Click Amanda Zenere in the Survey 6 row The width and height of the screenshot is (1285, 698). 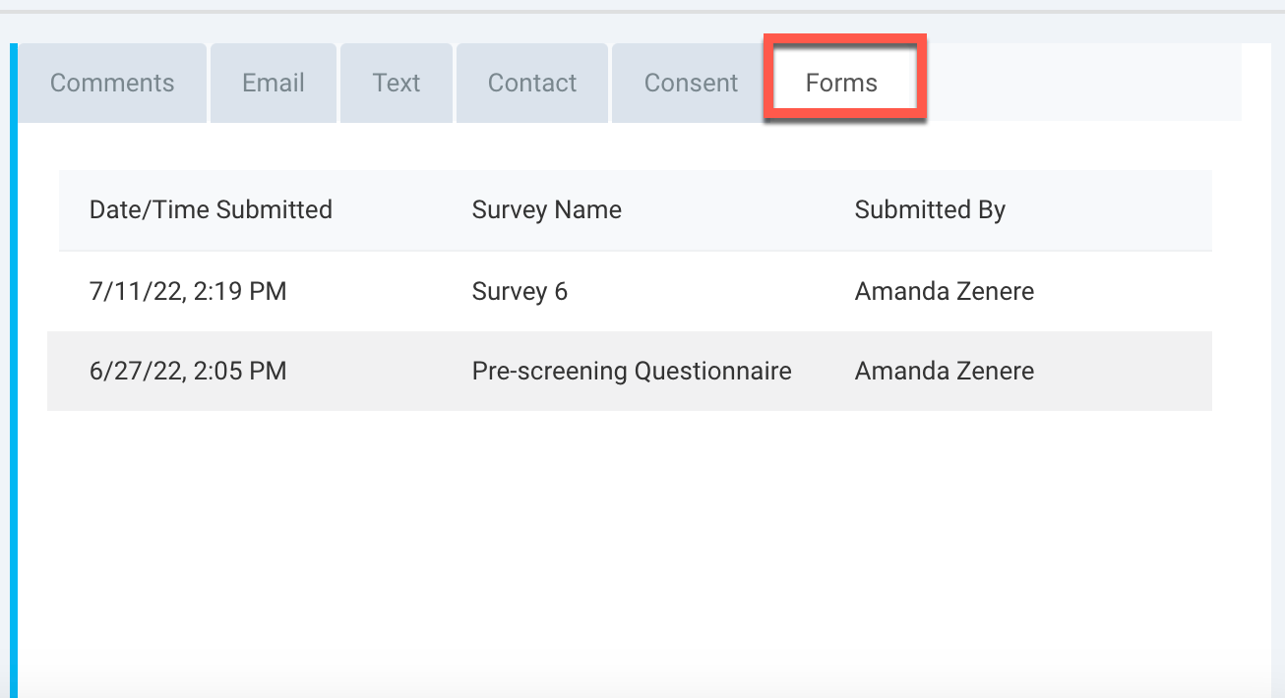click(x=944, y=292)
